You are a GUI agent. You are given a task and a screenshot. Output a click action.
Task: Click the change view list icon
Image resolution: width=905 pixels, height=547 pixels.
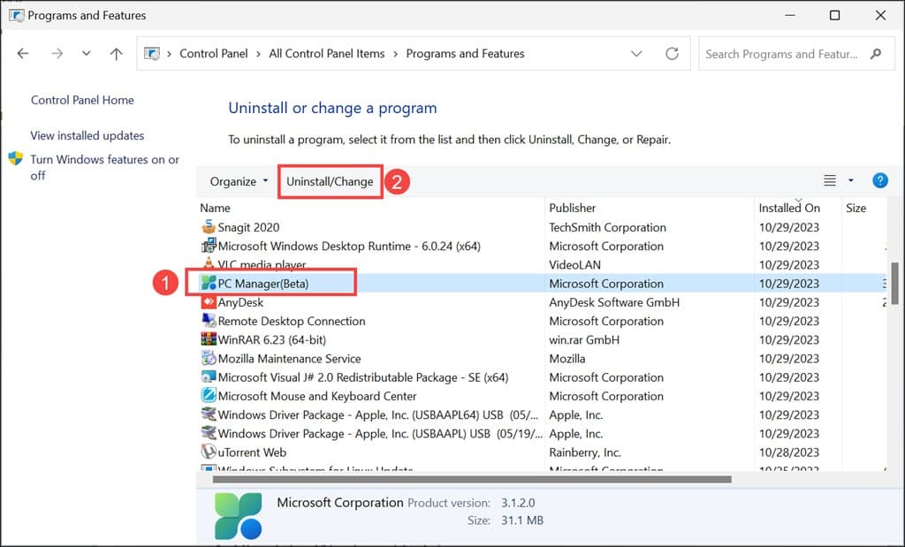click(829, 180)
